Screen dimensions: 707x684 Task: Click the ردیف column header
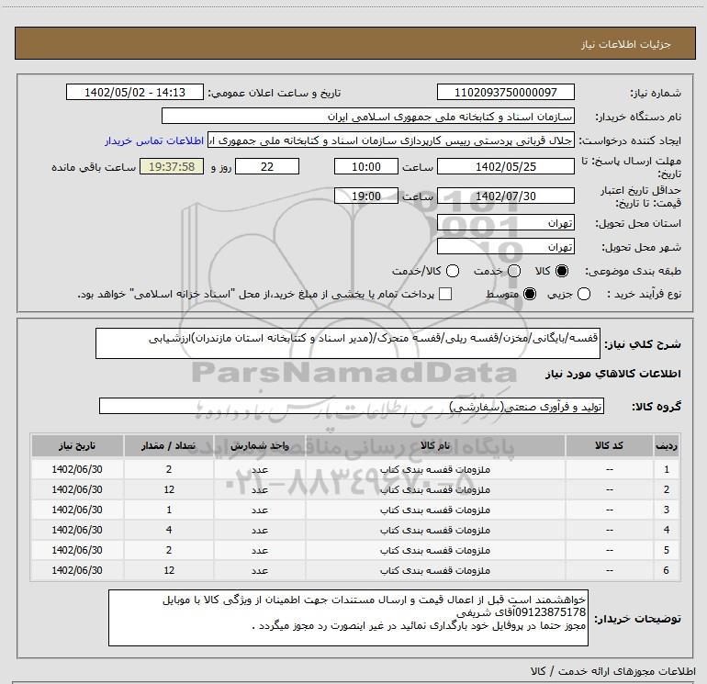(667, 445)
